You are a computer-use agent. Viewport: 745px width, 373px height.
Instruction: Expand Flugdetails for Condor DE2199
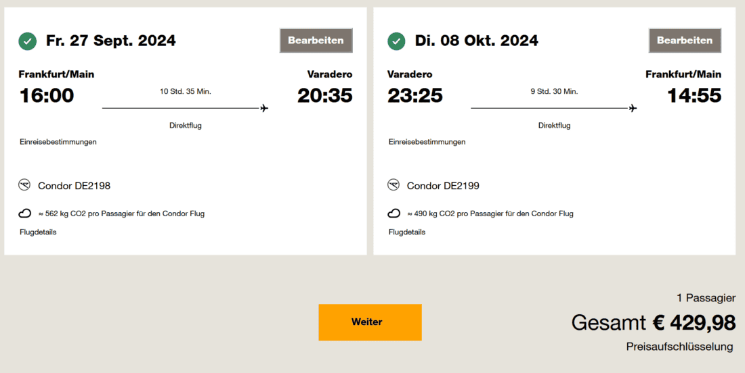407,232
